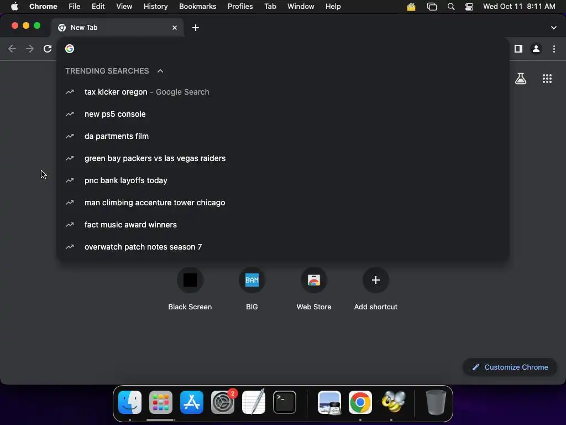The width and height of the screenshot is (566, 425).
Task: Focus the address bar field
Action: tap(283, 49)
